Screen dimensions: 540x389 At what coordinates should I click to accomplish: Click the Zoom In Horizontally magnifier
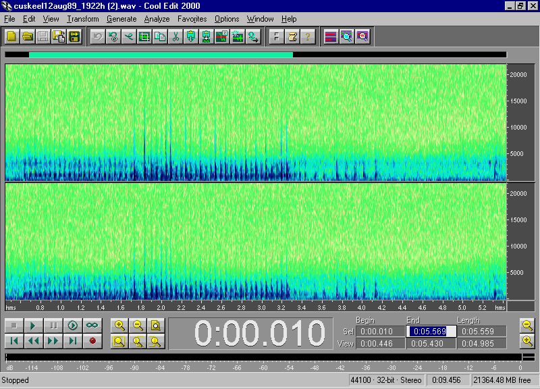[x=119, y=326]
